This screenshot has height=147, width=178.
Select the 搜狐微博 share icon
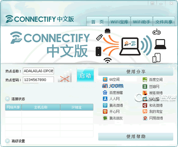click(x=145, y=93)
